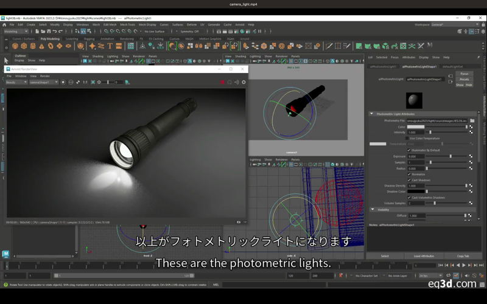487x304 pixels.
Task: Toggle the Normalize checkbox
Action: pos(409,174)
